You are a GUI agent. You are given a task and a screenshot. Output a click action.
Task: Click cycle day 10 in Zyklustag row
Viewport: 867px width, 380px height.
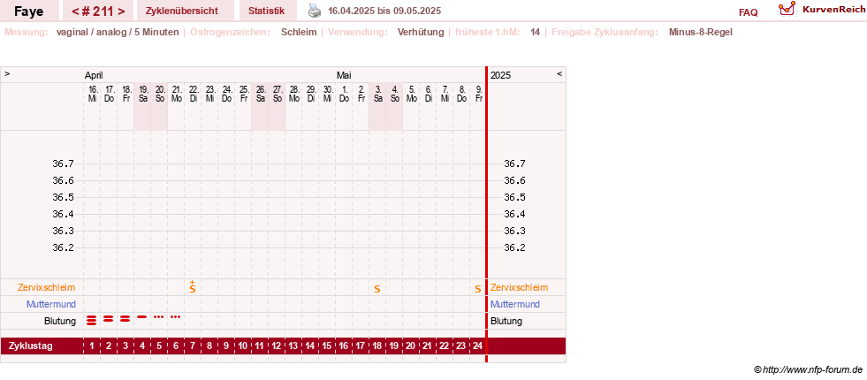click(243, 346)
